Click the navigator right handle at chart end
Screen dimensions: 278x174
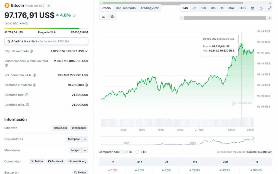point(254,141)
